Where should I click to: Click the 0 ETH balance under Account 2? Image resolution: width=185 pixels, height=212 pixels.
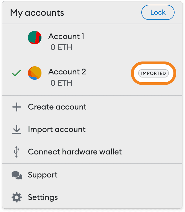pyautogui.click(x=61, y=83)
